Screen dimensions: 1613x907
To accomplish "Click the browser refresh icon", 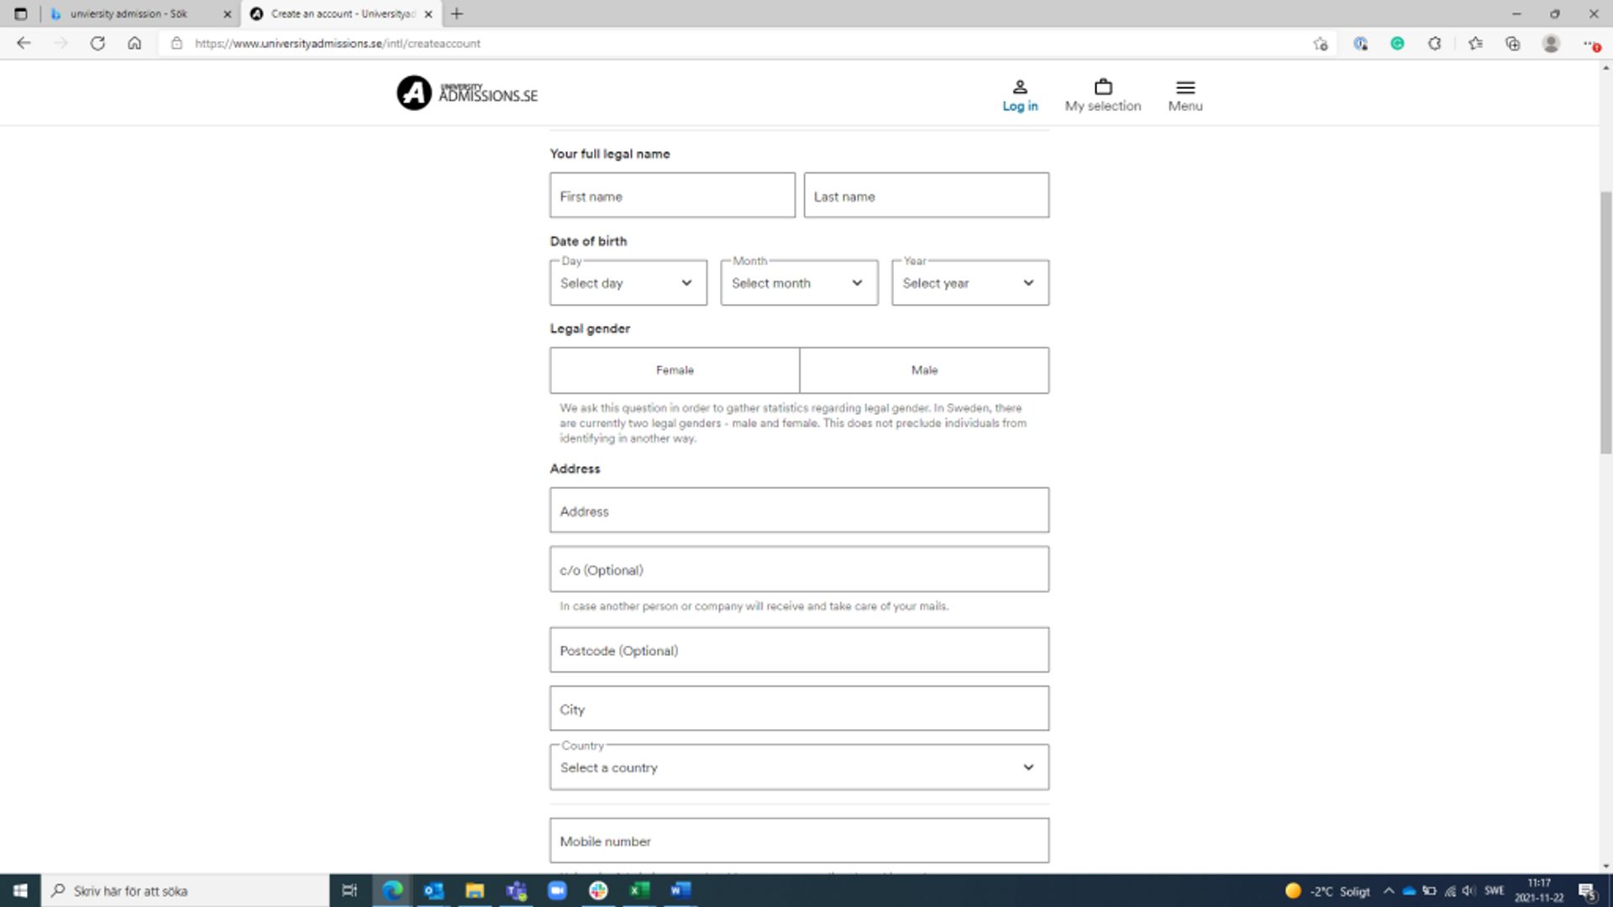I will coord(97,43).
